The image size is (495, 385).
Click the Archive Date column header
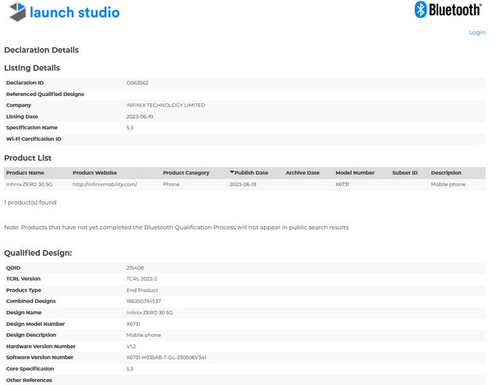(x=303, y=172)
